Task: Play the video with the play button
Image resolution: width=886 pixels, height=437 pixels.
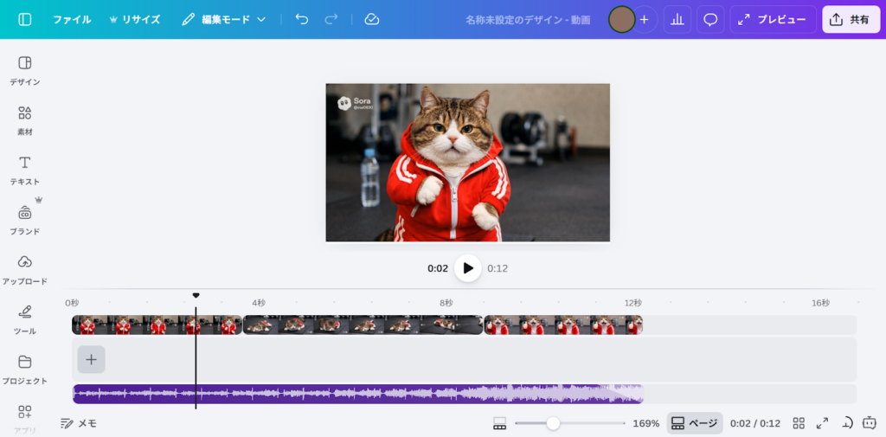Action: pos(468,268)
